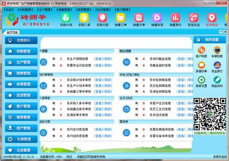The height and width of the screenshot is (161, 229).
Task: Open 数据字典 settings icon
Action: (201, 67)
